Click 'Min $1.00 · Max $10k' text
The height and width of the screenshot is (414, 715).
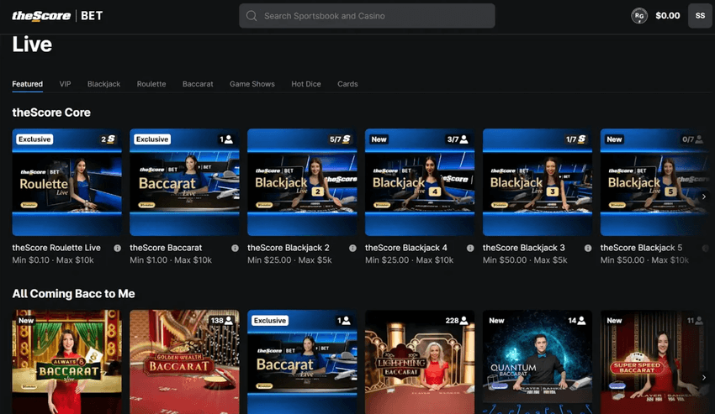(171, 260)
